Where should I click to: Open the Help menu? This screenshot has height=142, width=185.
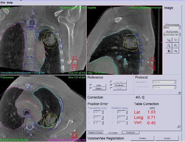coord(10,3)
